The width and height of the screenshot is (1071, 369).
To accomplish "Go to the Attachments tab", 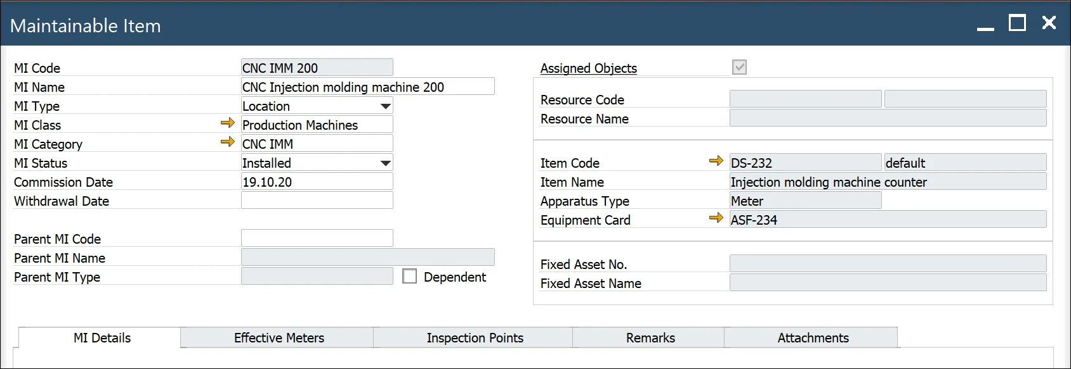I will (813, 338).
